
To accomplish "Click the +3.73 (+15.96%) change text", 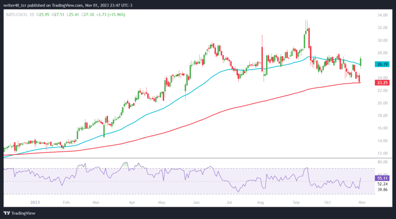I will 111,15.
